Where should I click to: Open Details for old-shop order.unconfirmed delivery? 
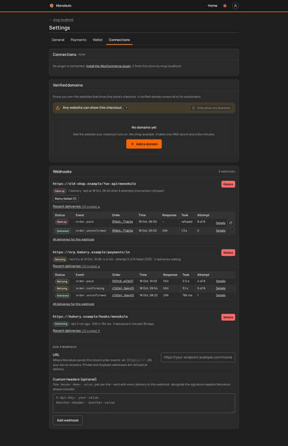tap(220, 231)
